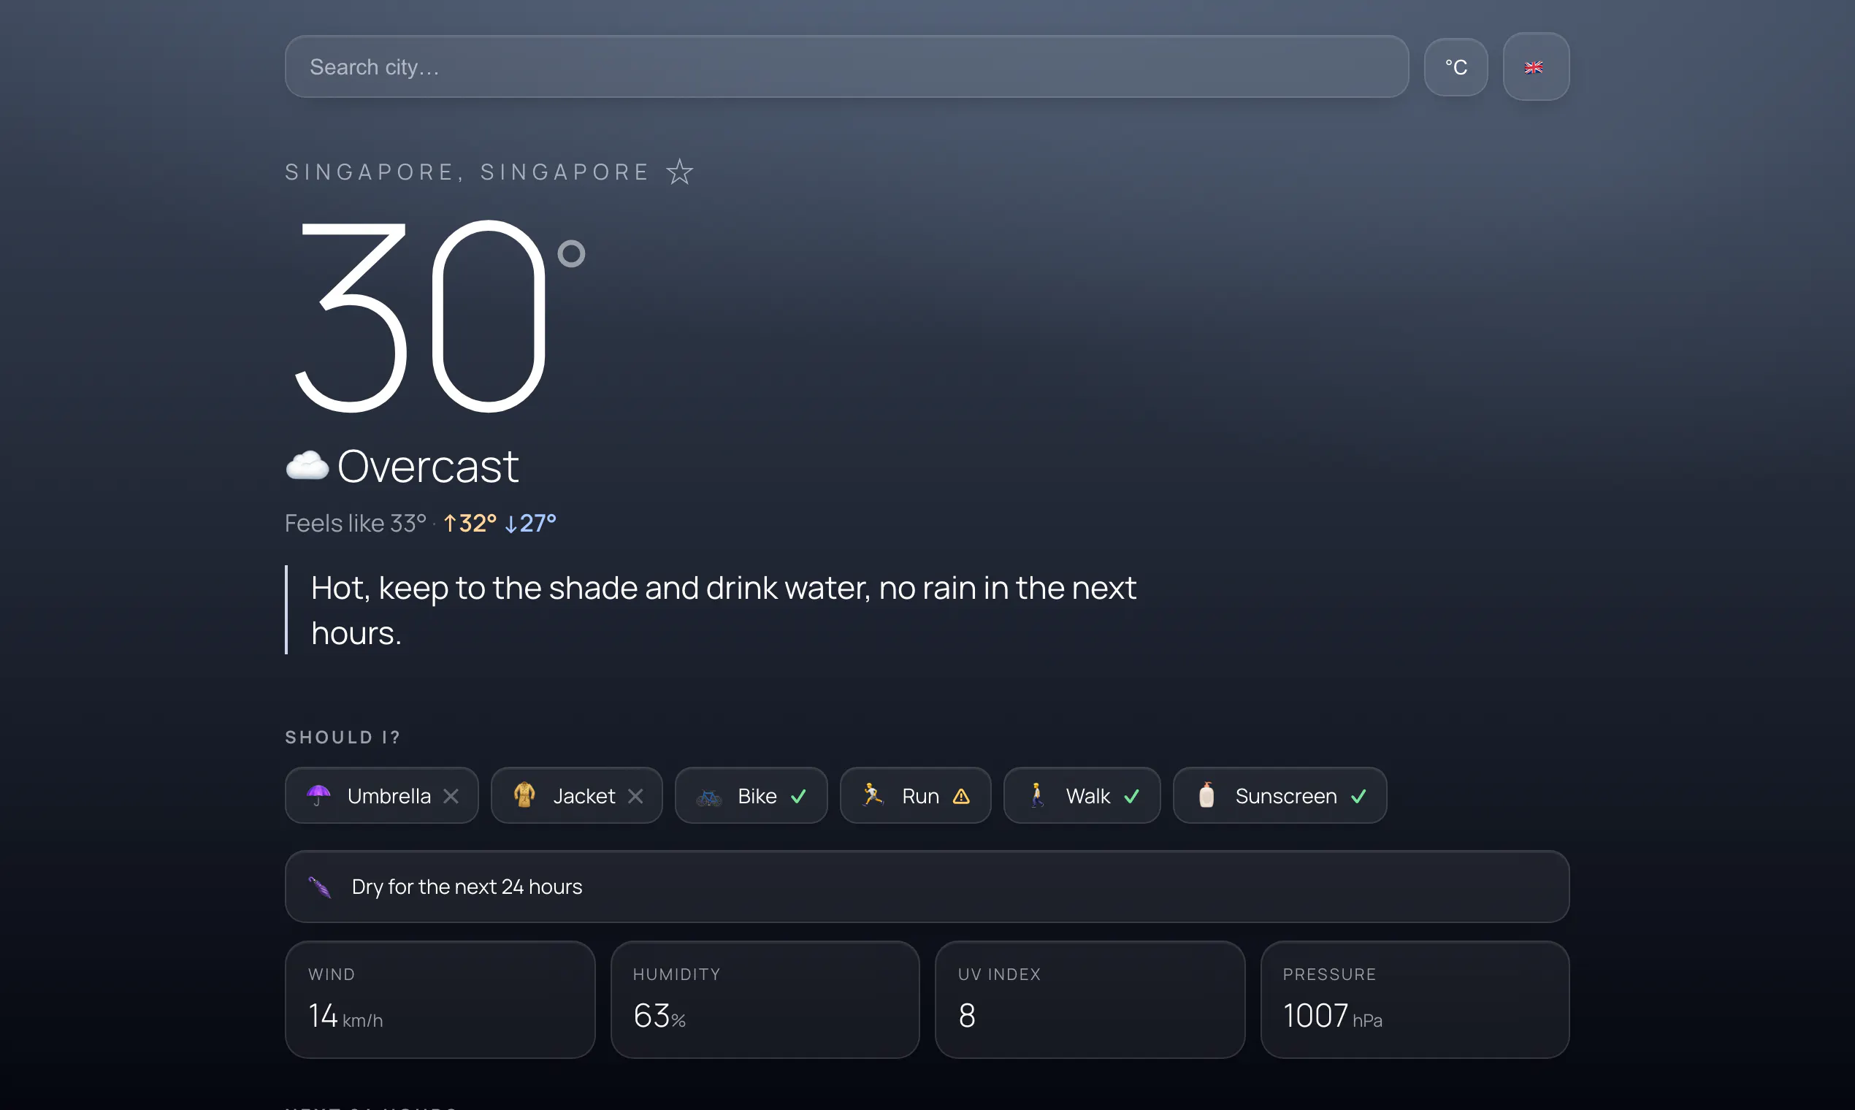
Task: Click the green checkmark next to Bike
Action: pyautogui.click(x=799, y=796)
